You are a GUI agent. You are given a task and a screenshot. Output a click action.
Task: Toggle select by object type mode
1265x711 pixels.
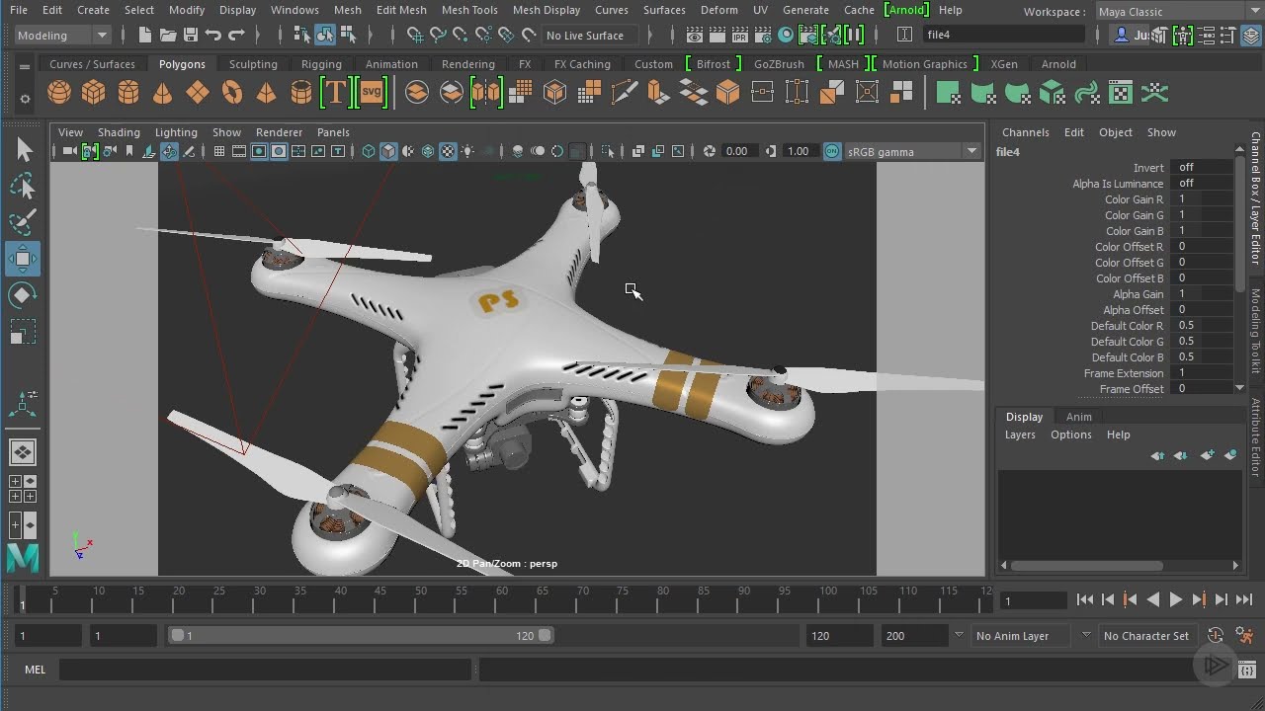[x=325, y=35]
